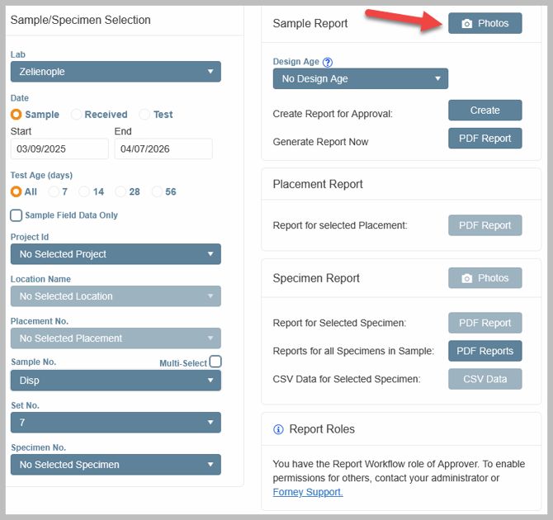Open Specimen Report Photos camera button
The height and width of the screenshot is (520, 553).
(484, 278)
